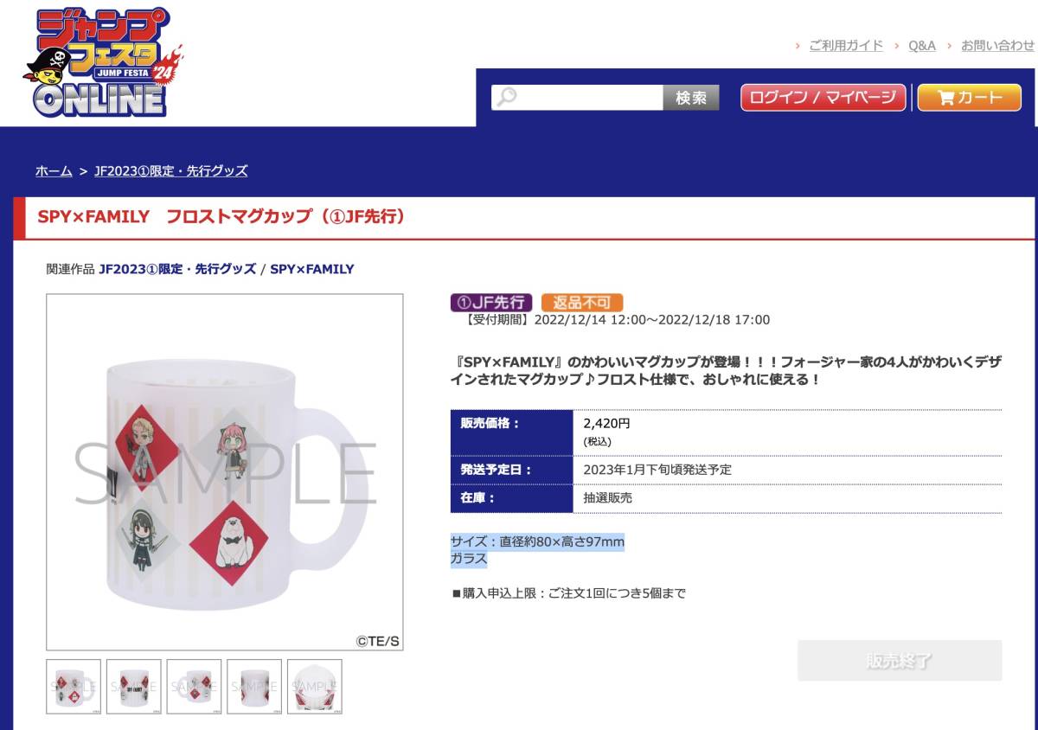
Task: Click the magnifier icon in search box
Action: point(507,97)
